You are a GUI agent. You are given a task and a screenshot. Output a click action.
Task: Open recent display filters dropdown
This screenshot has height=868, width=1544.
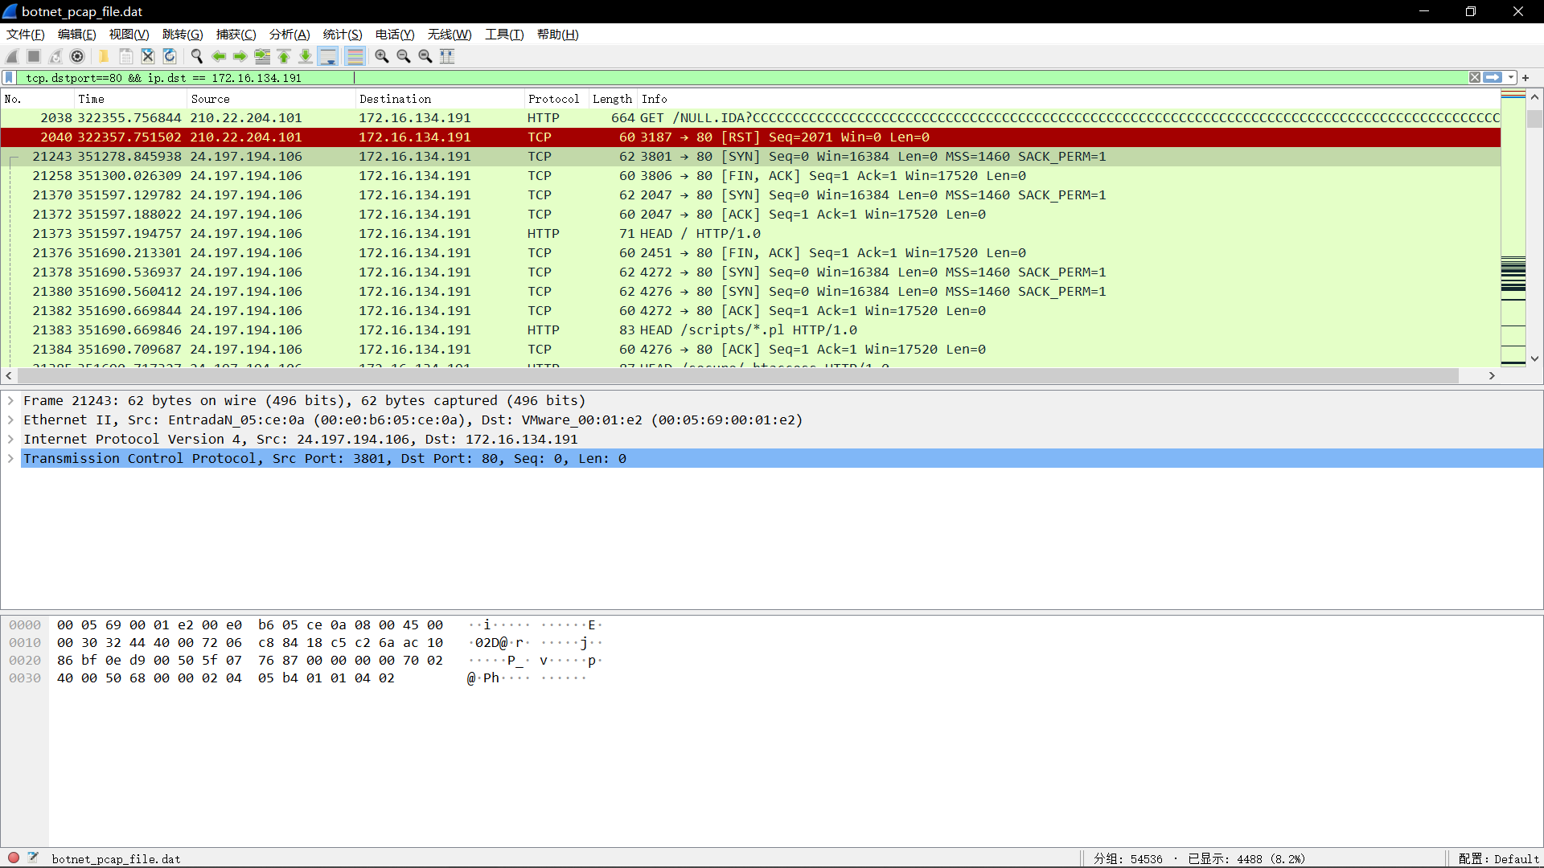(1511, 78)
